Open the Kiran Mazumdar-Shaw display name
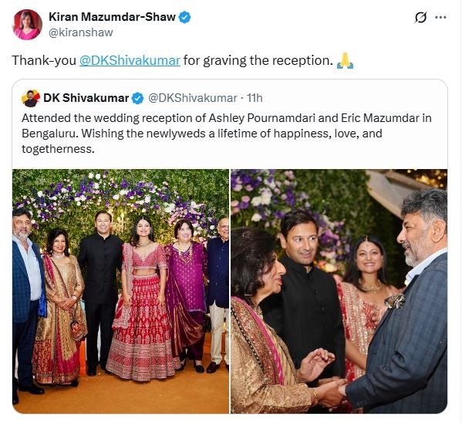The image size is (462, 423). (x=113, y=17)
